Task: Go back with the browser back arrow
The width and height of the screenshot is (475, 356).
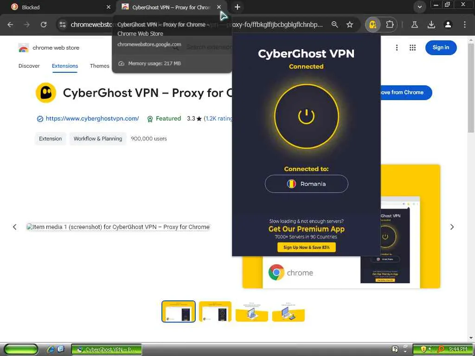Action: point(10,25)
